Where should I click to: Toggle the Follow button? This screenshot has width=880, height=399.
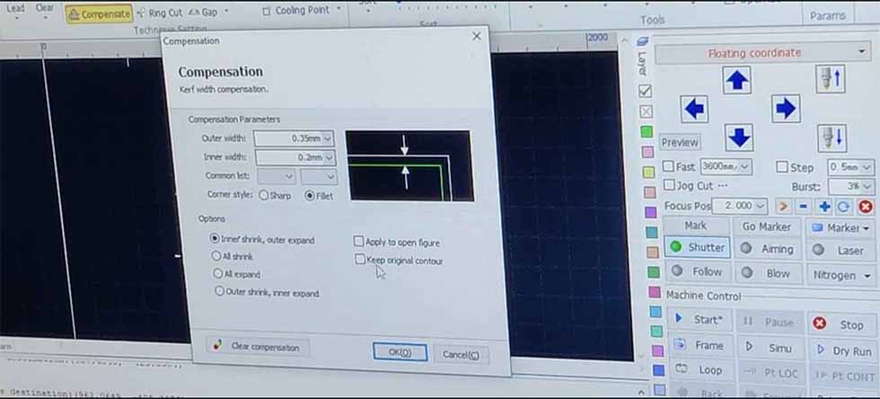698,271
